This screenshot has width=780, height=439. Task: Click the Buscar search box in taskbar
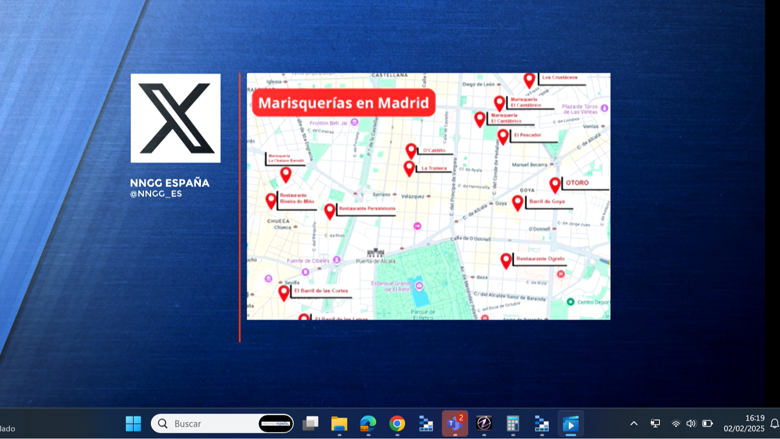[x=206, y=424]
